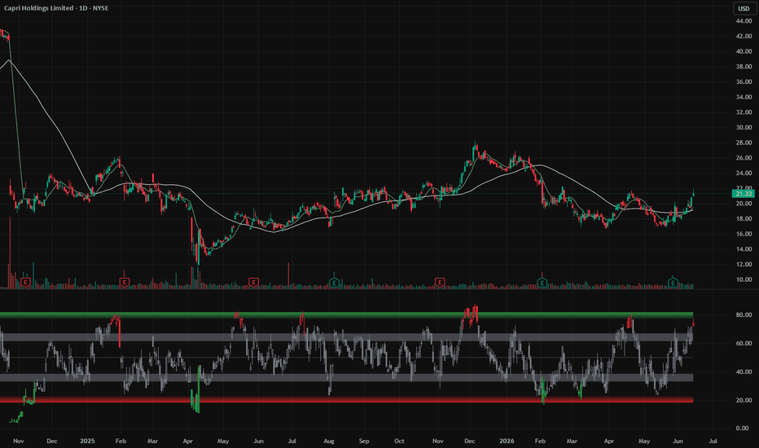The image size is (759, 448).
Task: Click the Oct label on the time axis
Action: point(399,441)
